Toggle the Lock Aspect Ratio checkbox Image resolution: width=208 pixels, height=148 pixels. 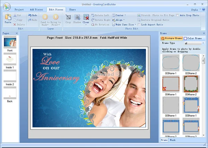click(x=139, y=25)
